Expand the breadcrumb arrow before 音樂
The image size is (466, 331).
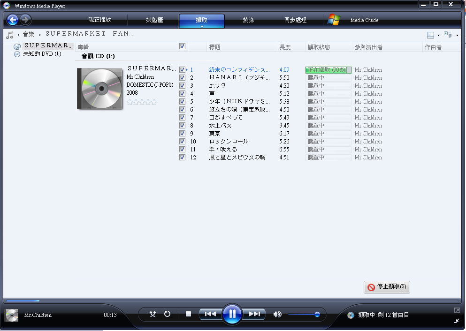(18, 35)
